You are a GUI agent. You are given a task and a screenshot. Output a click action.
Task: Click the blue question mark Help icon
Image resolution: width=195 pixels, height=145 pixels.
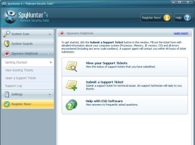pyautogui.click(x=187, y=18)
